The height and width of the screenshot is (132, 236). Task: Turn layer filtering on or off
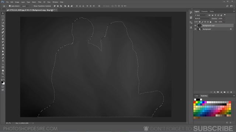click(225, 15)
